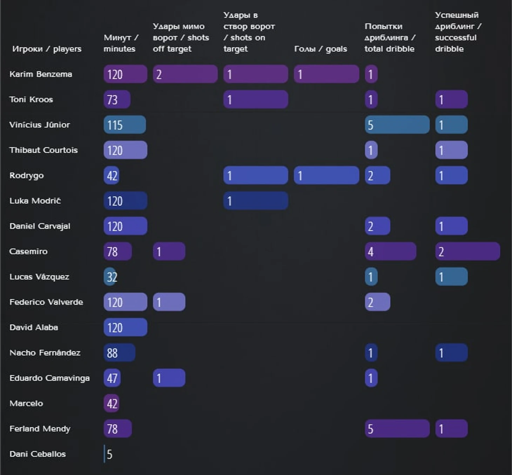Select Thibaut Courtois in players list

[43, 150]
